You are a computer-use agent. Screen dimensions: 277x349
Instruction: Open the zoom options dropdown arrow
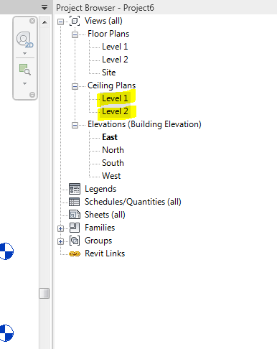24,83
